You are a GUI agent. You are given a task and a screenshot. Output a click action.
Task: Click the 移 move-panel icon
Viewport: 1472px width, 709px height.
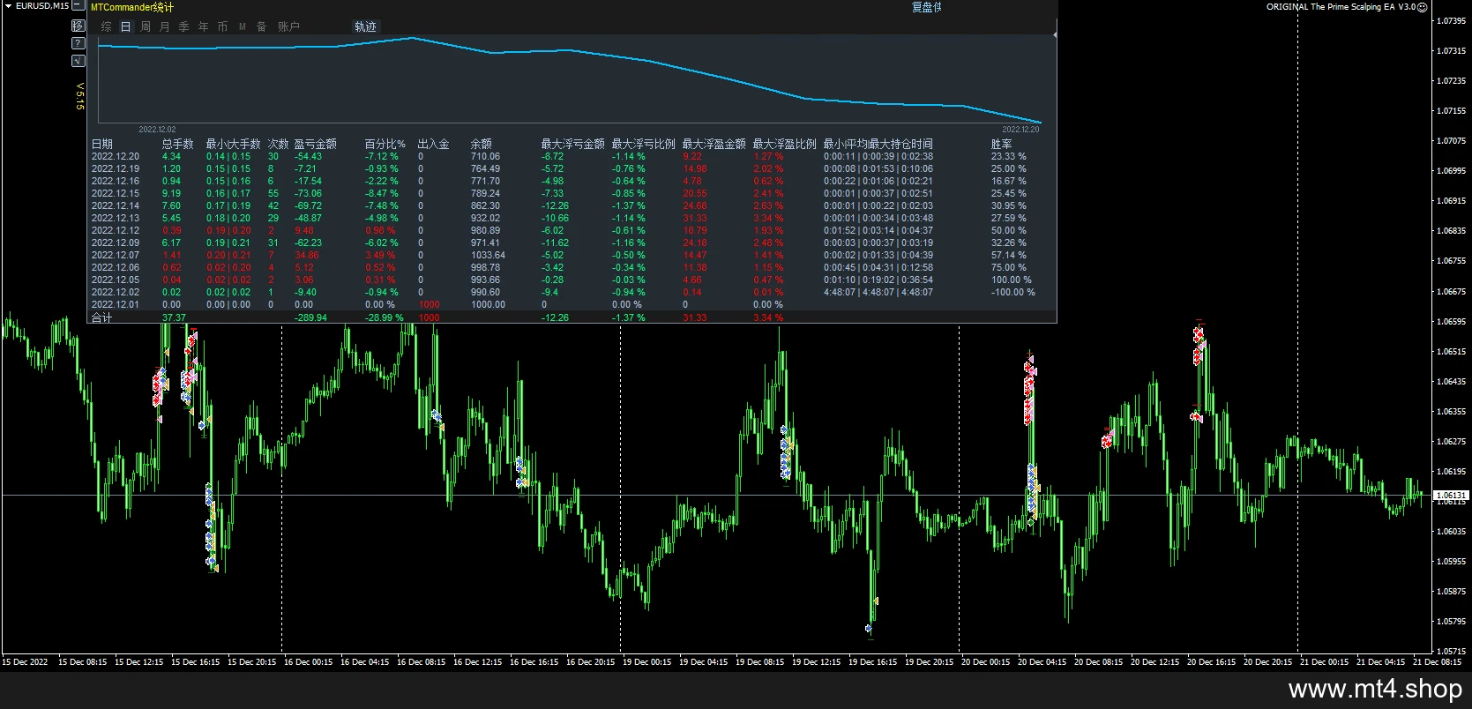click(78, 26)
